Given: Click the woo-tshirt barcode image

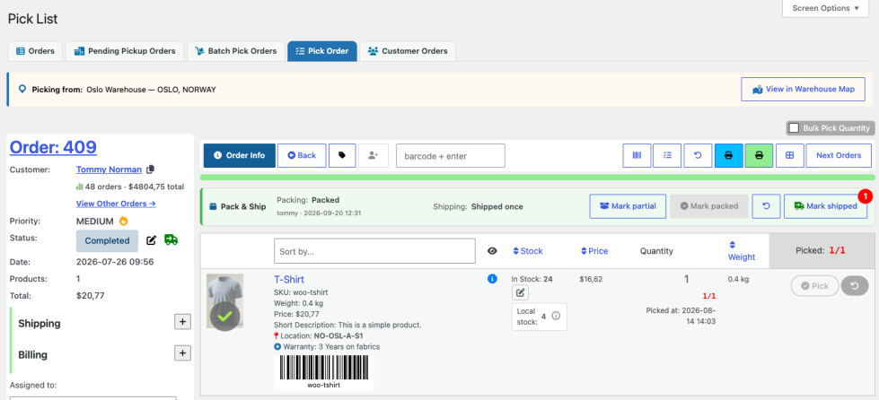Looking at the screenshot, I should [x=324, y=372].
